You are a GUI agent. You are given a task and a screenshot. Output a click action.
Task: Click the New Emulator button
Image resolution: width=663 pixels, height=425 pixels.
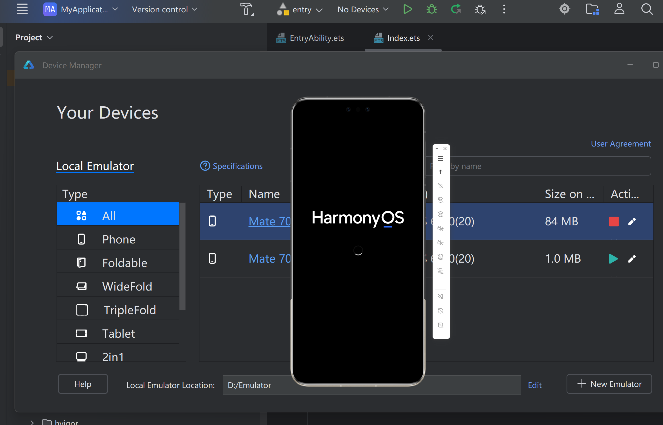click(x=609, y=384)
